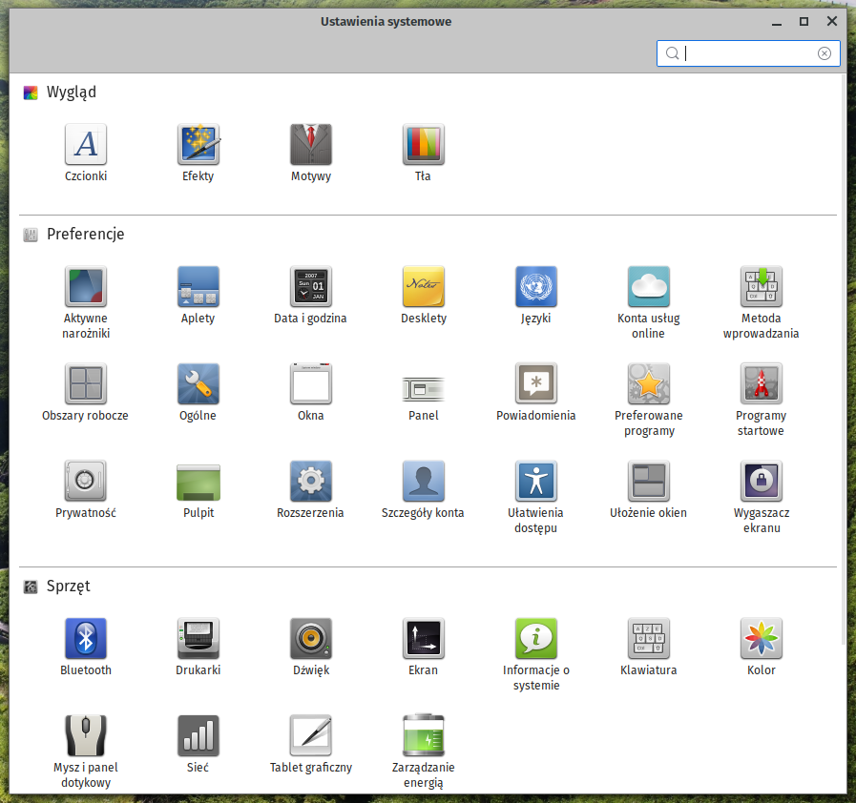Minimize the Ustawienia systemowe window
Image resolution: width=856 pixels, height=803 pixels.
pyautogui.click(x=777, y=22)
